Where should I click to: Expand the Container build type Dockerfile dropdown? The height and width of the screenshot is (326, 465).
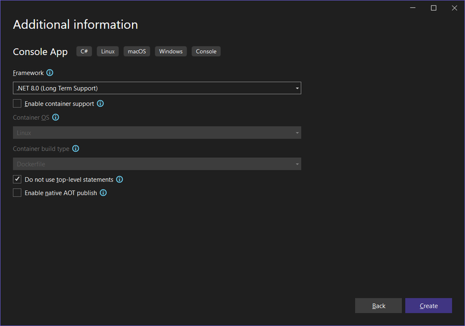click(157, 164)
